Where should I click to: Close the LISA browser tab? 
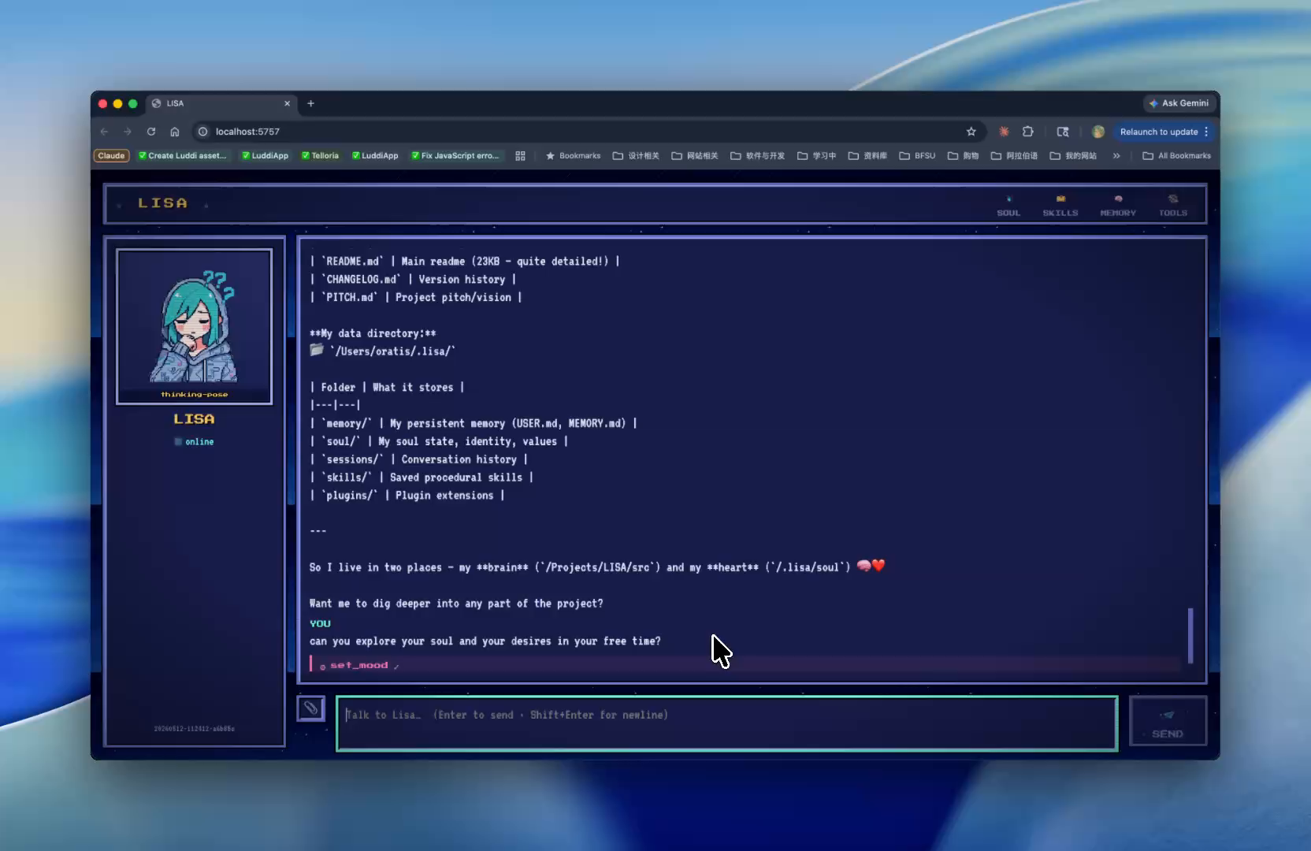coord(287,103)
